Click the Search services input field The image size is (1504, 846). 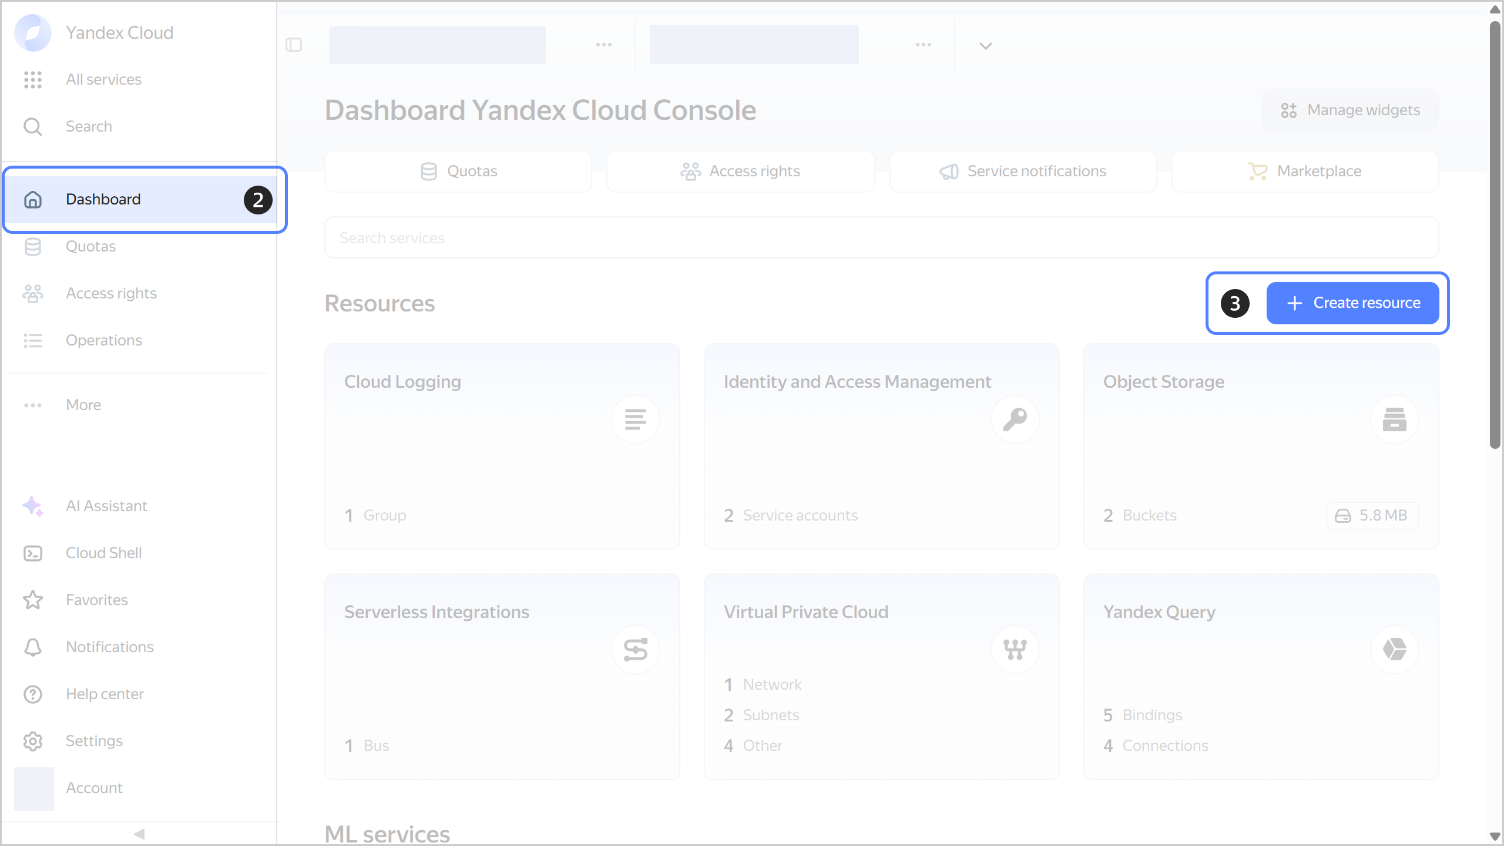tap(881, 237)
